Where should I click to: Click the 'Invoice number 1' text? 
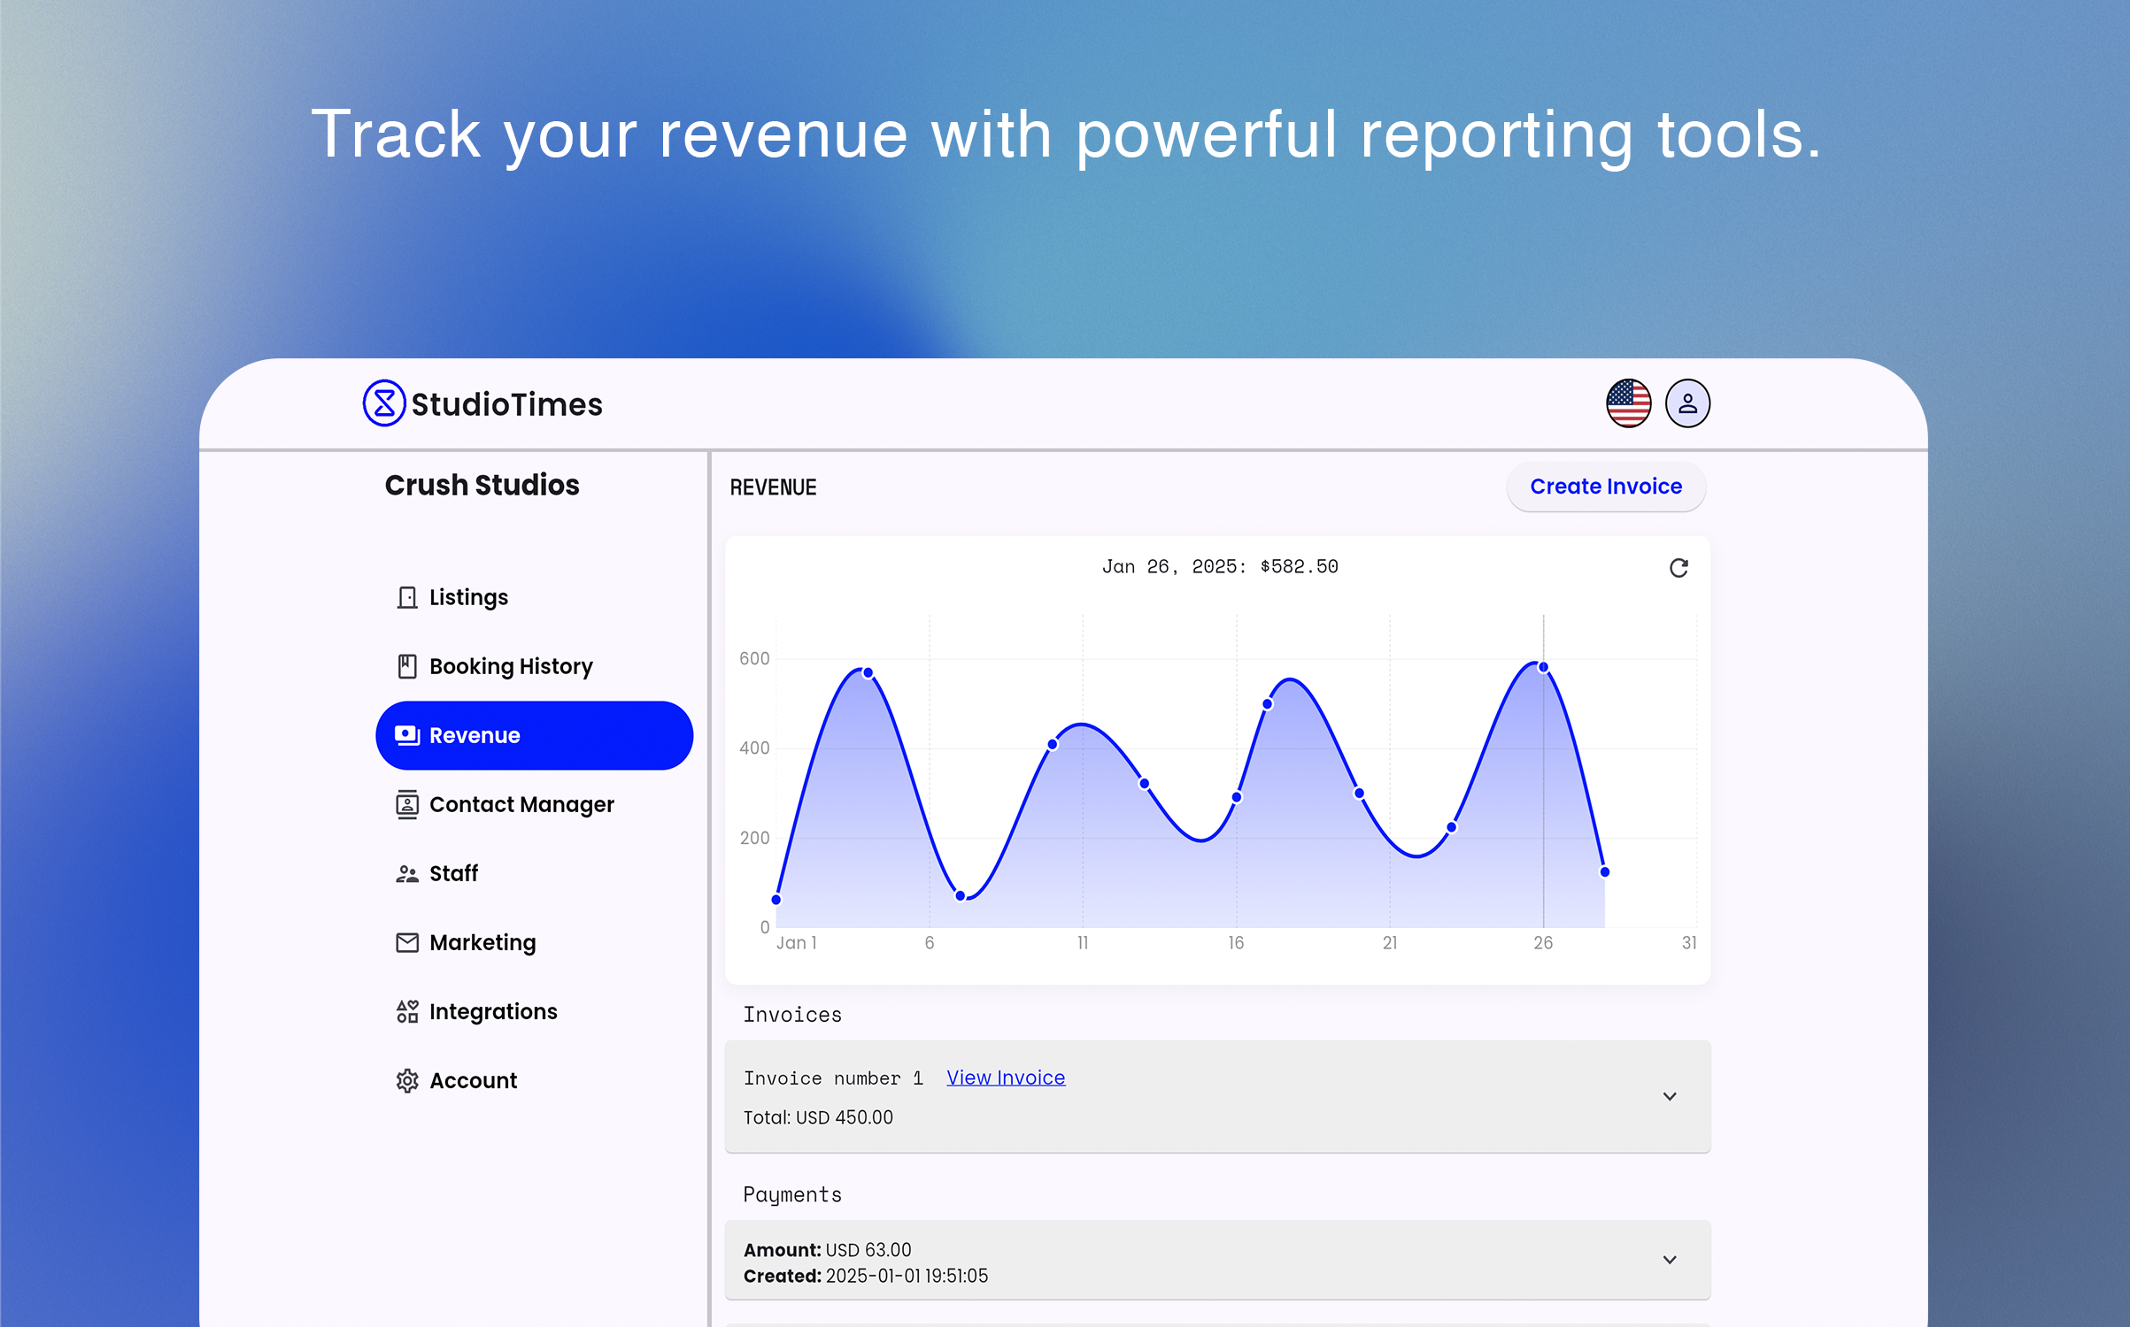(x=833, y=1078)
